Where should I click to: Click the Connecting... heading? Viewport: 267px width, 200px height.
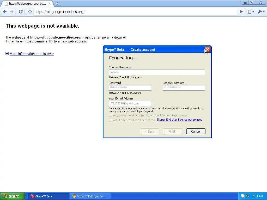(x=123, y=58)
